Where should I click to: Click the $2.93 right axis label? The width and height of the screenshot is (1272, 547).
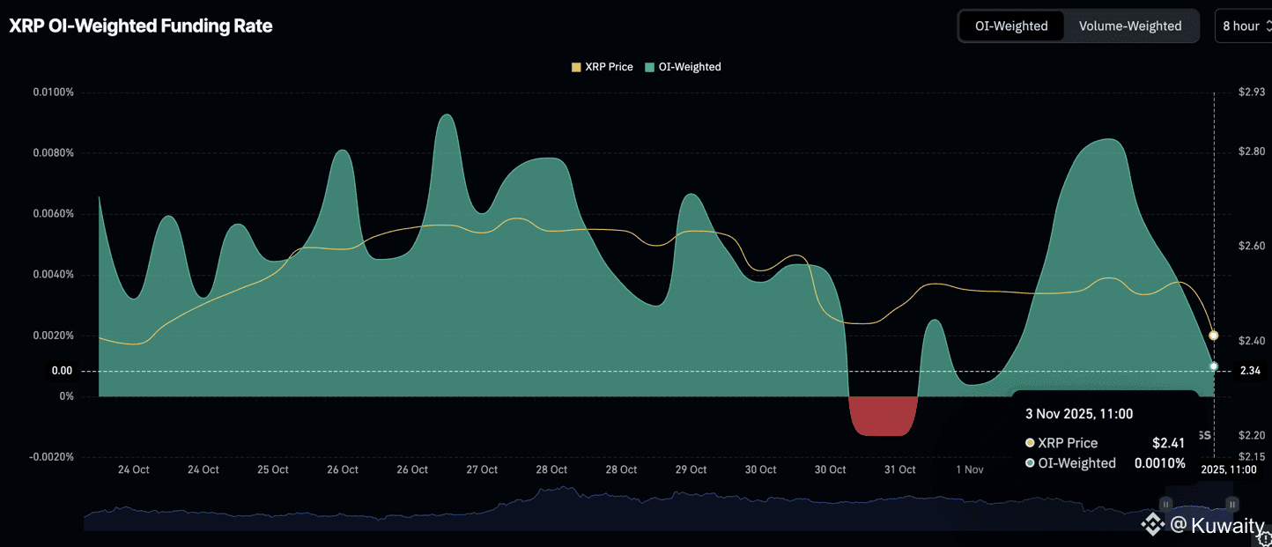point(1252,92)
